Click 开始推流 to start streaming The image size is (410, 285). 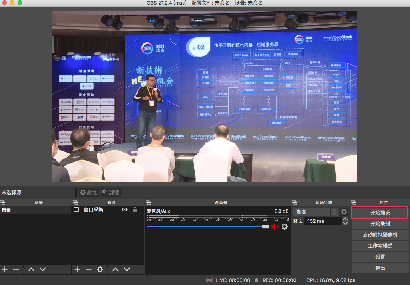point(380,213)
